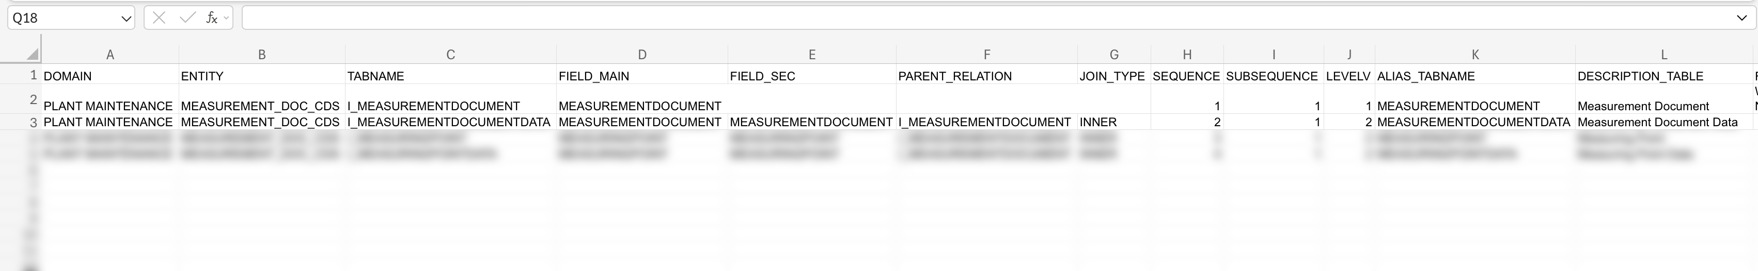Open the Name Box dropdown arrow

click(x=126, y=19)
